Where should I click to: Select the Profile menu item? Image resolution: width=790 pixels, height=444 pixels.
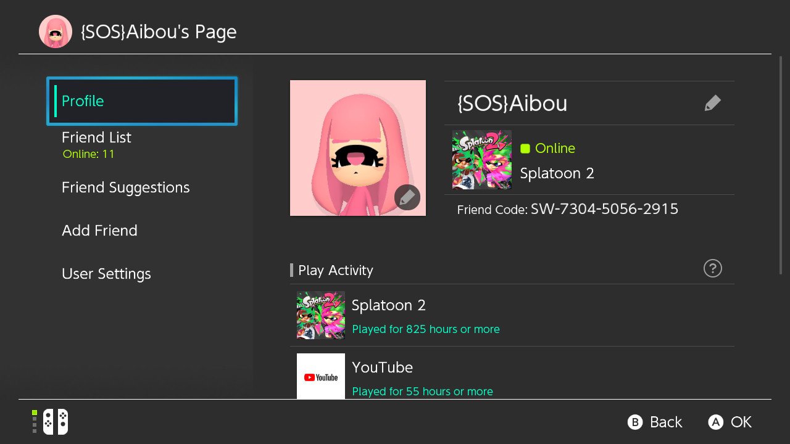[142, 101]
